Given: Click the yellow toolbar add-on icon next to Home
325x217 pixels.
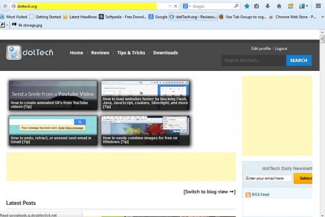Looking at the screenshot, I should (x=290, y=6).
